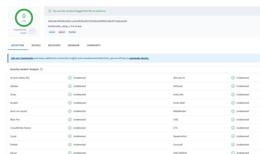This screenshot has height=154, width=260.
Task: Click the Arcabit vendor name
Action: pos(14,103)
